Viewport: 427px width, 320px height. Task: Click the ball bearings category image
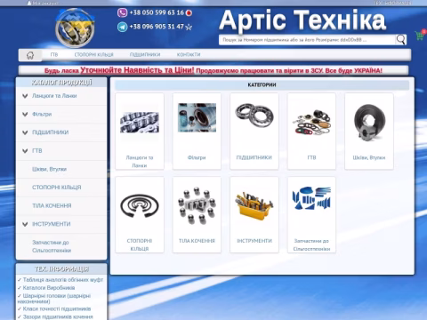pos(254,115)
